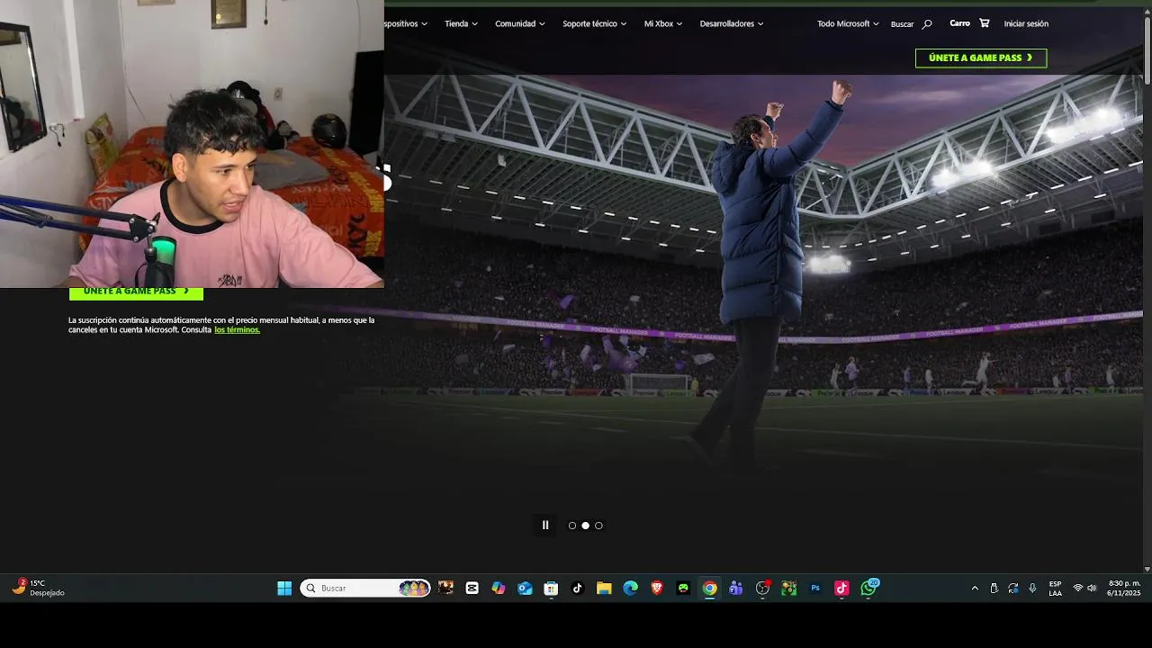Click the vertical scrollbar thumb
This screenshot has width=1152, height=648.
click(x=1147, y=52)
